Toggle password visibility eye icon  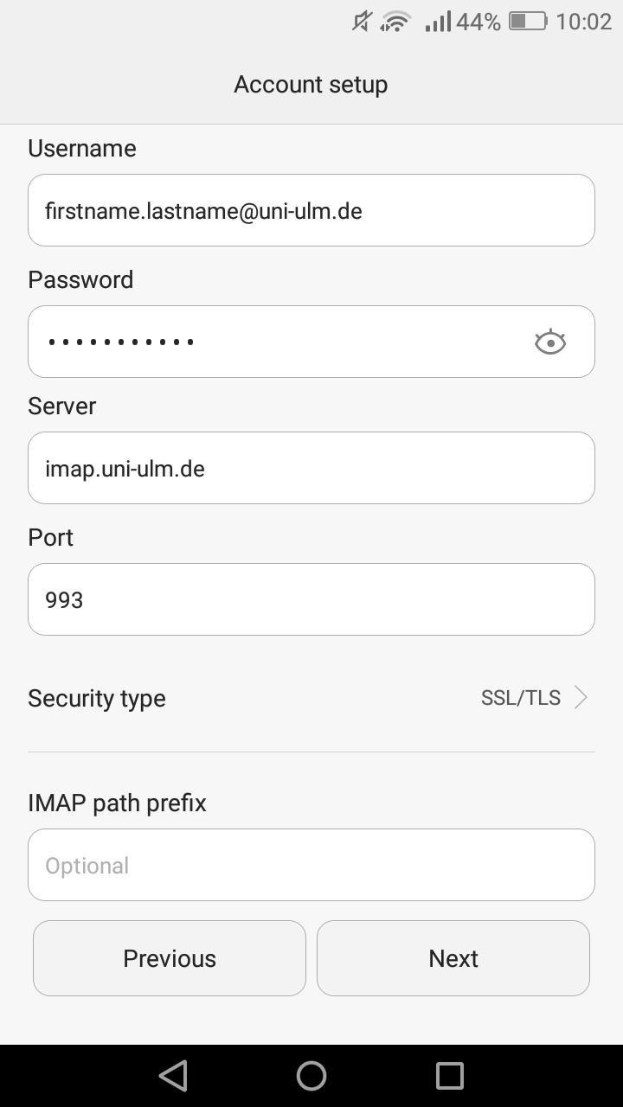(x=549, y=342)
